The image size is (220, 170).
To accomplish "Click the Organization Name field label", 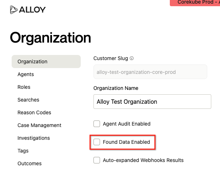I will (x=116, y=88).
